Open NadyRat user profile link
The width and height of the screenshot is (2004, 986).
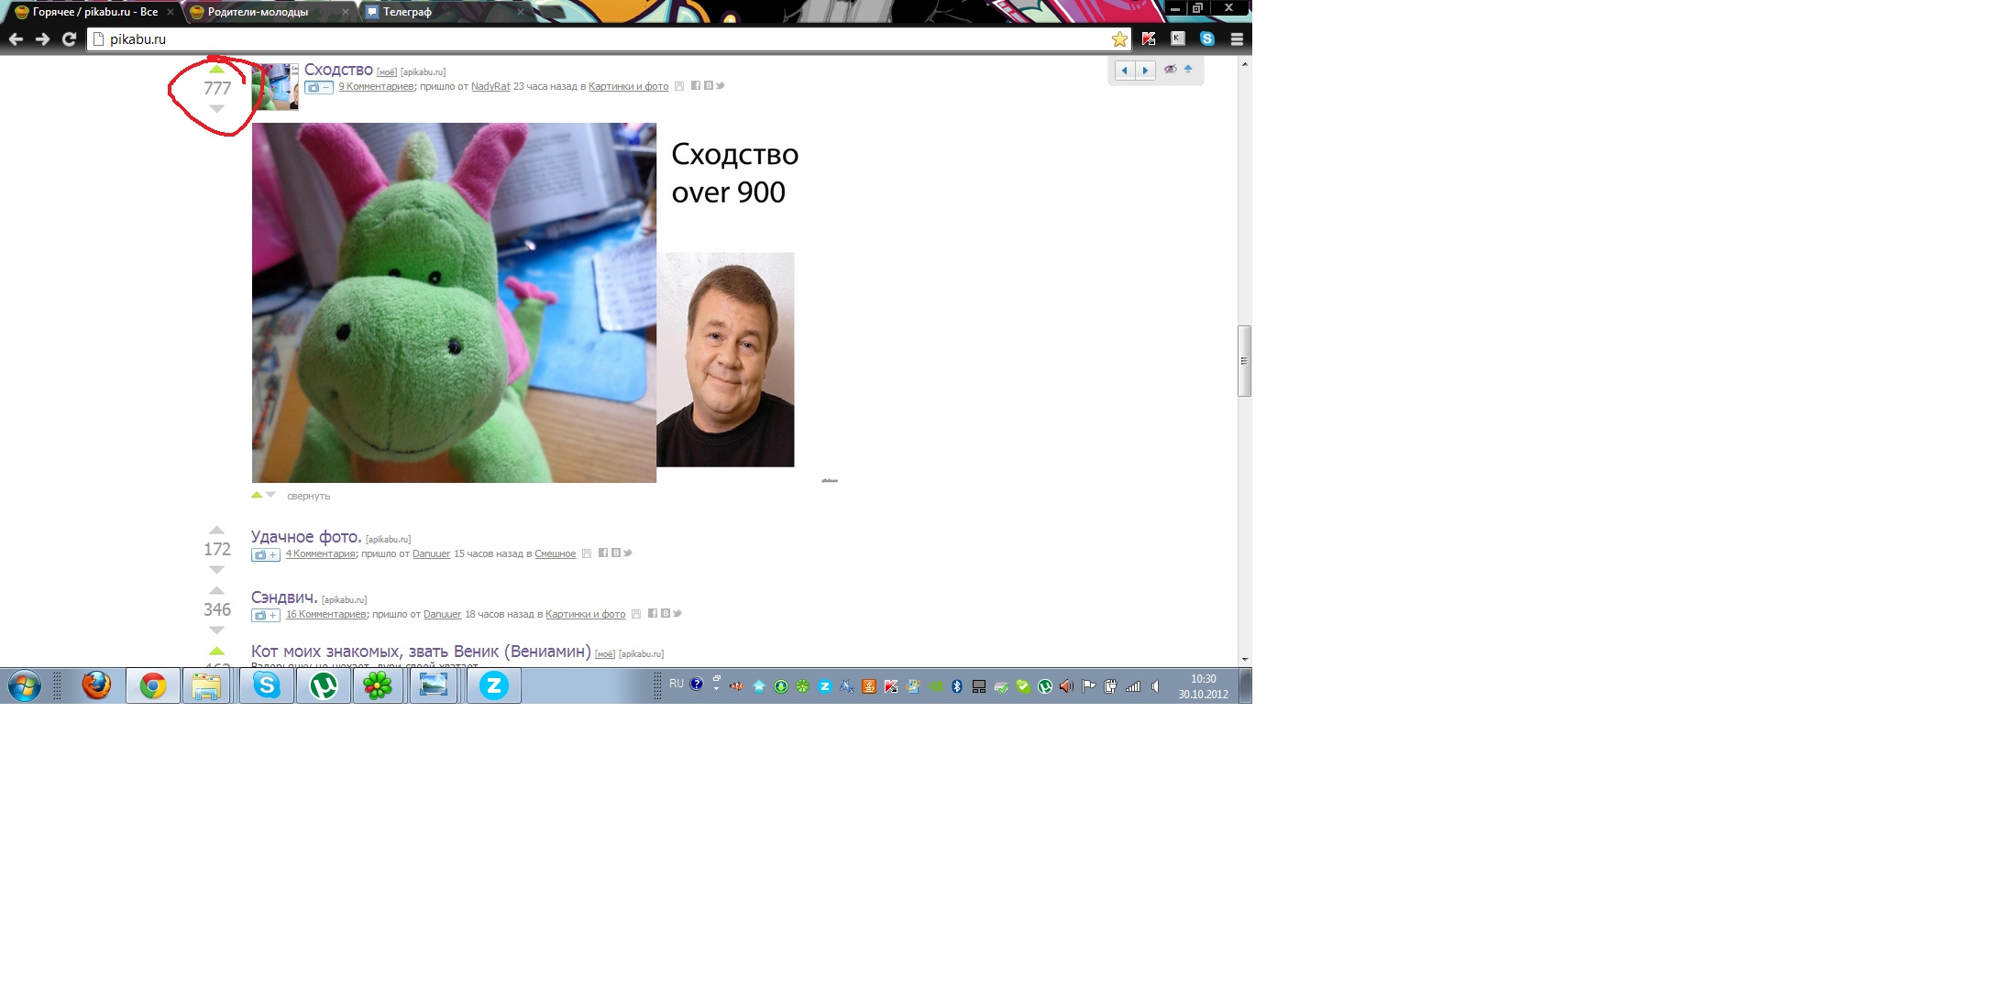pyautogui.click(x=490, y=86)
